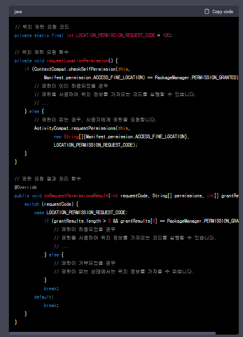Click PackageManager.PERMISSION_GRANTED in the first if statement
Viewport: 243px width, 337px height.
(197, 77)
